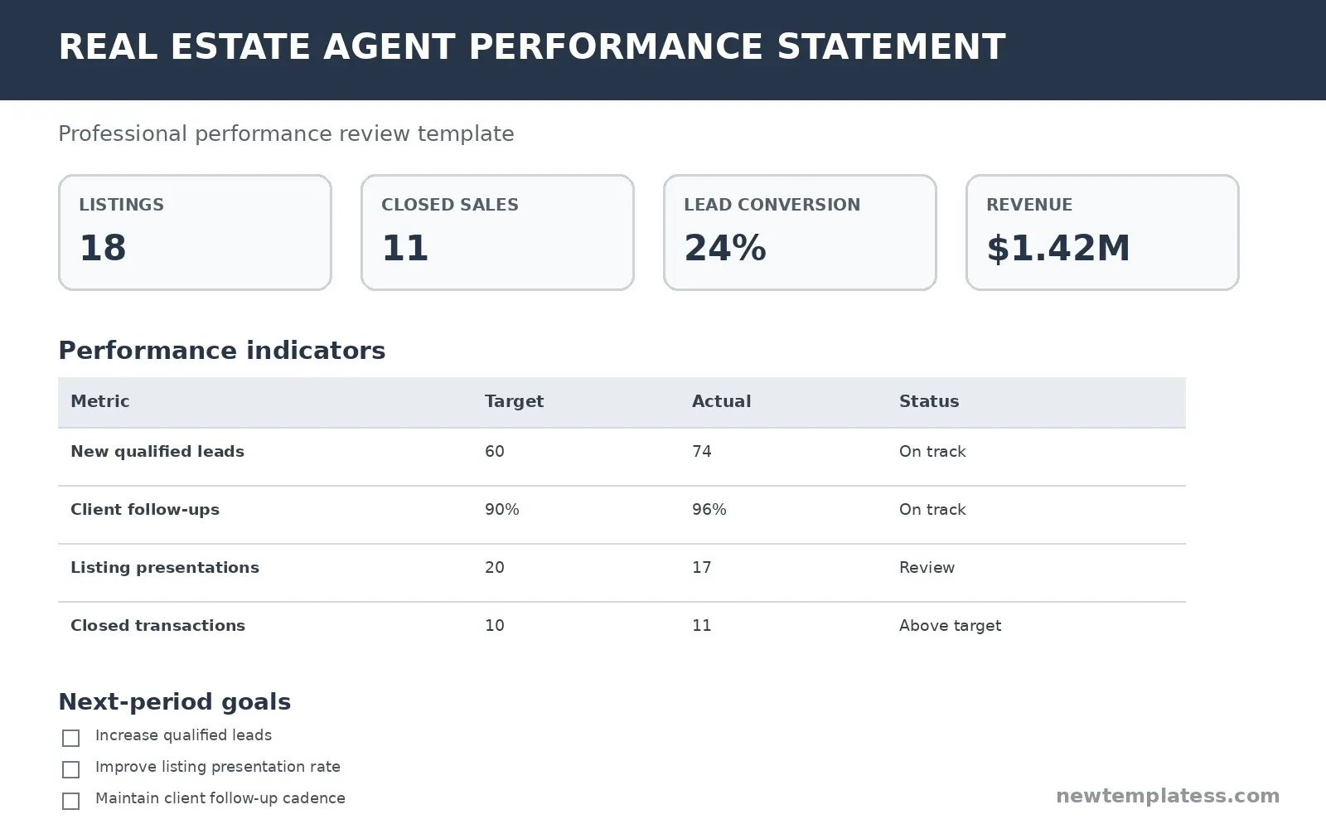Click target 20 for listing presentations
Viewport: 1326px width, 829px height.
click(x=495, y=568)
